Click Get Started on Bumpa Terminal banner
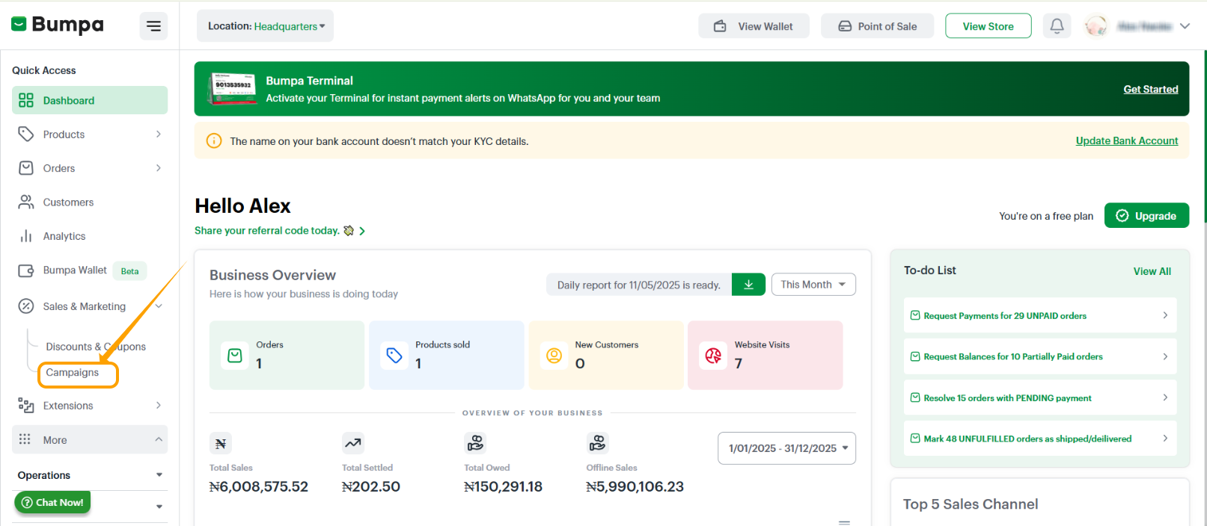Image resolution: width=1207 pixels, height=526 pixels. 1151,89
